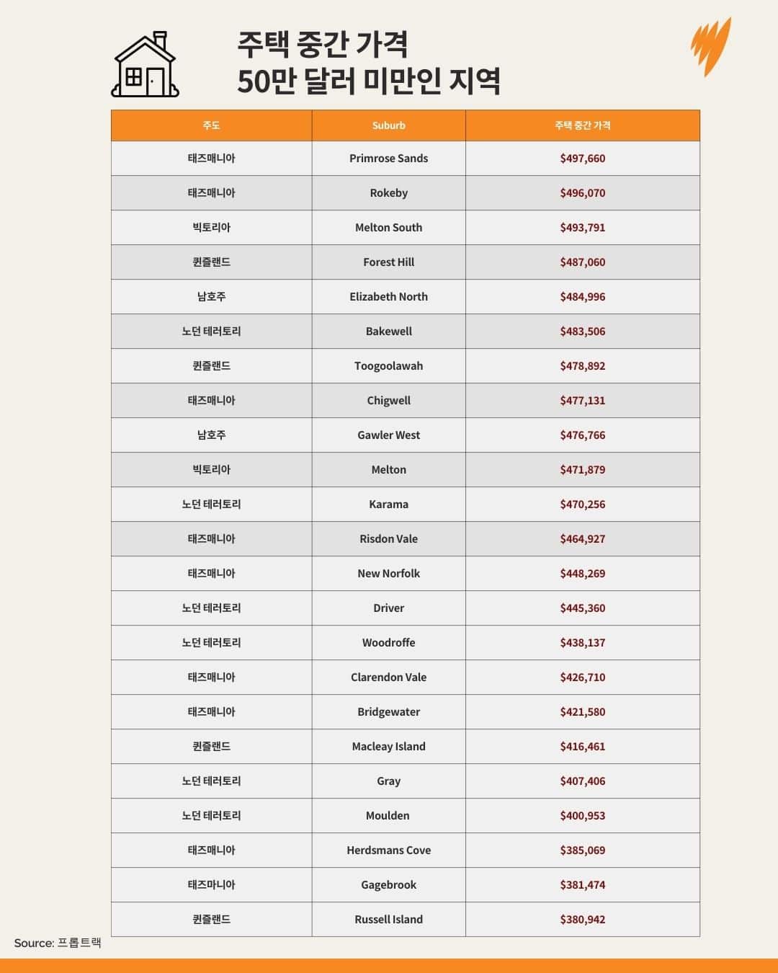Click the 'Macleay Island' suburb cell

tap(388, 747)
